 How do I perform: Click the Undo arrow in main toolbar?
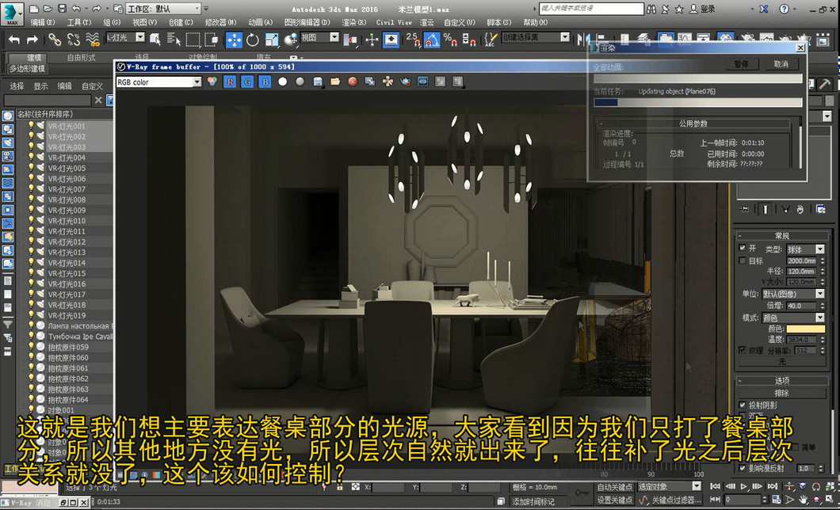(14, 40)
